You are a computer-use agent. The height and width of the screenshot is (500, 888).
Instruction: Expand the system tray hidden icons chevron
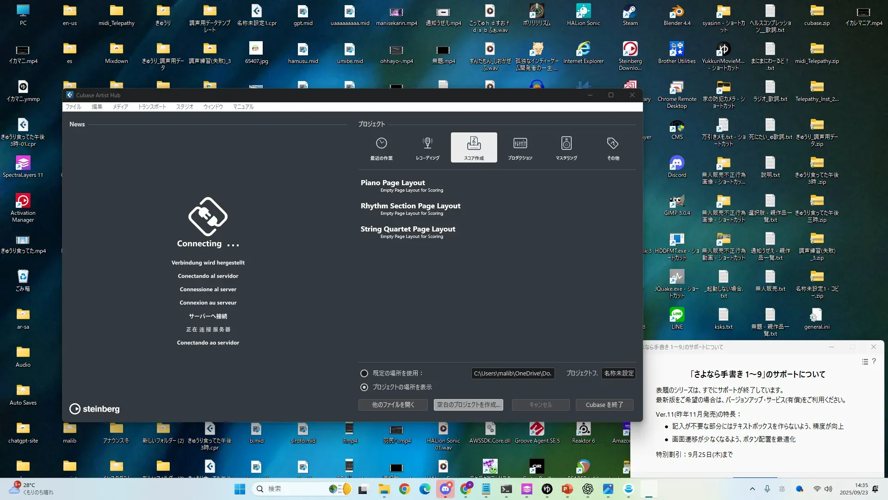click(x=752, y=489)
